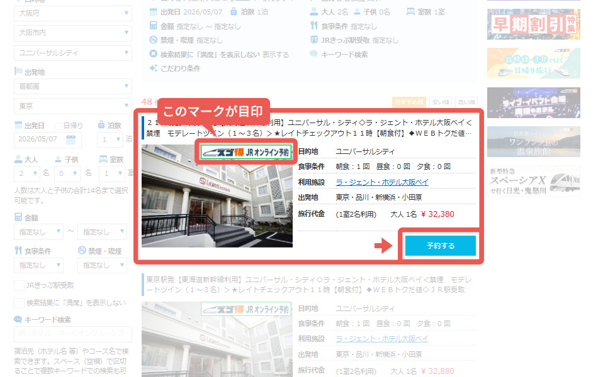Click the sparkle icon beside こだわり条件
Image resolution: width=603 pixels, height=377 pixels.
[x=153, y=68]
